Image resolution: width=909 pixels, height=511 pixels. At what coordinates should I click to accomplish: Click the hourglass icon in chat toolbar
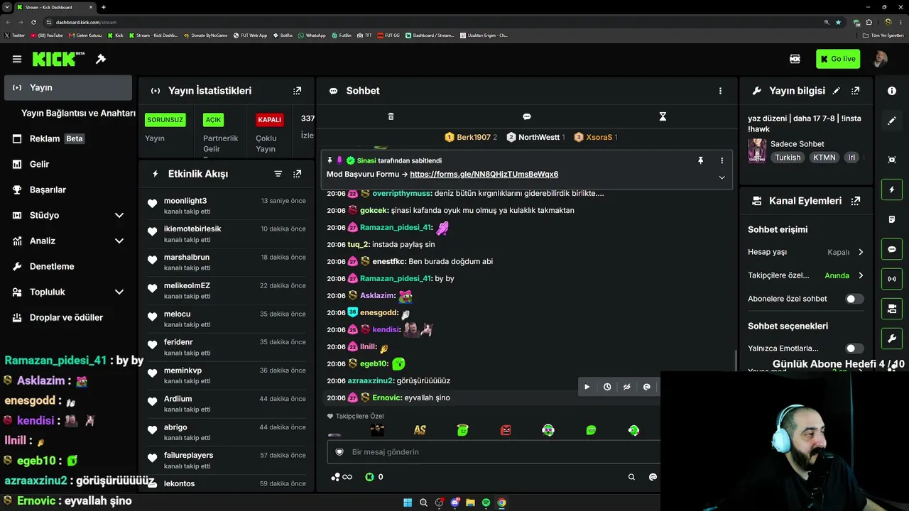663,116
